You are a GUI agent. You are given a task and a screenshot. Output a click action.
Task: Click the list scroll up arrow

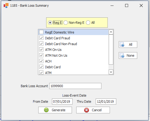coord(111,32)
